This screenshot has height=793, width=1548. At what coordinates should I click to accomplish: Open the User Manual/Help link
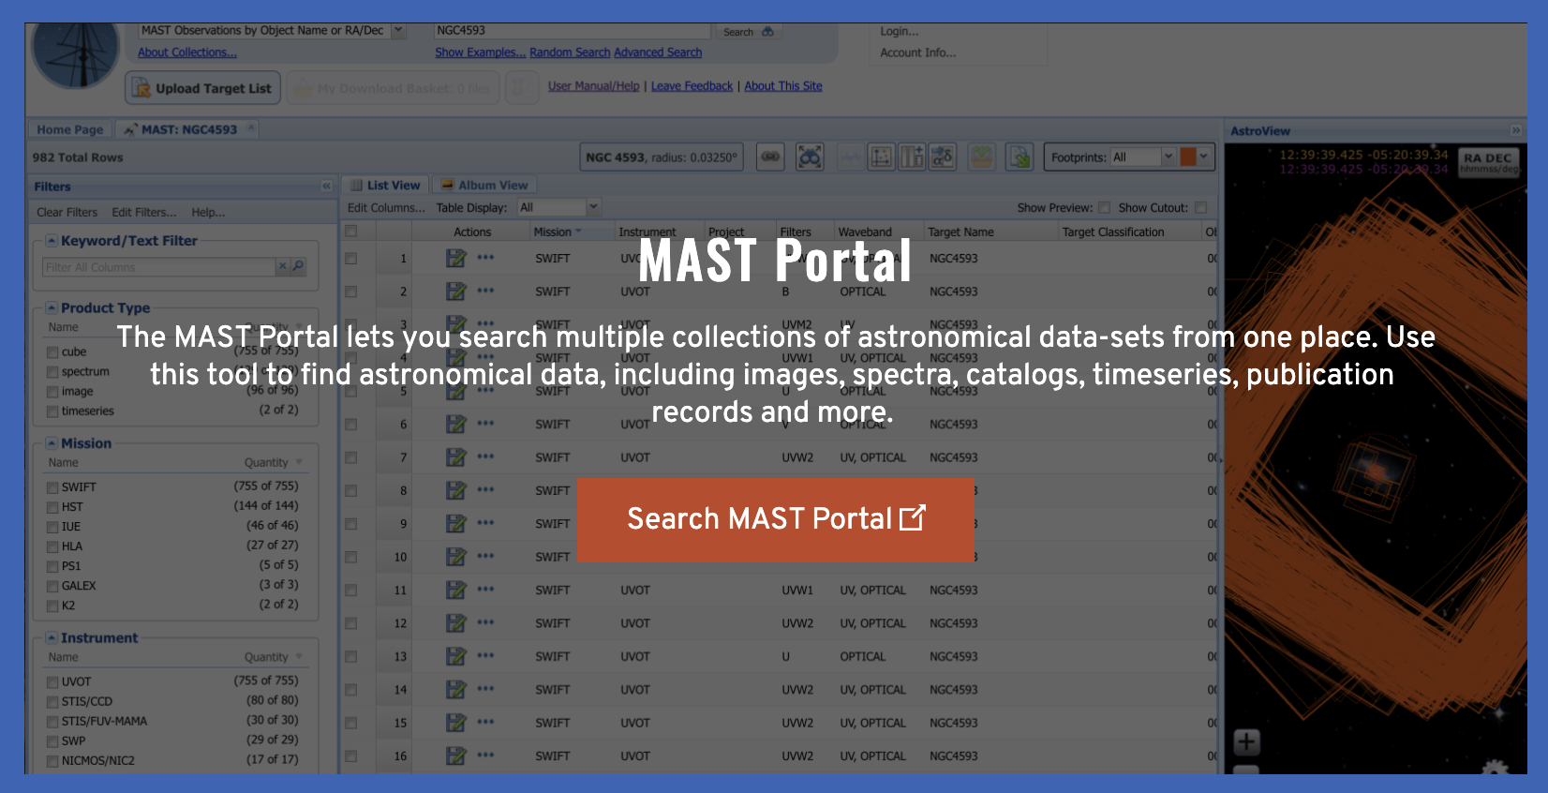594,86
